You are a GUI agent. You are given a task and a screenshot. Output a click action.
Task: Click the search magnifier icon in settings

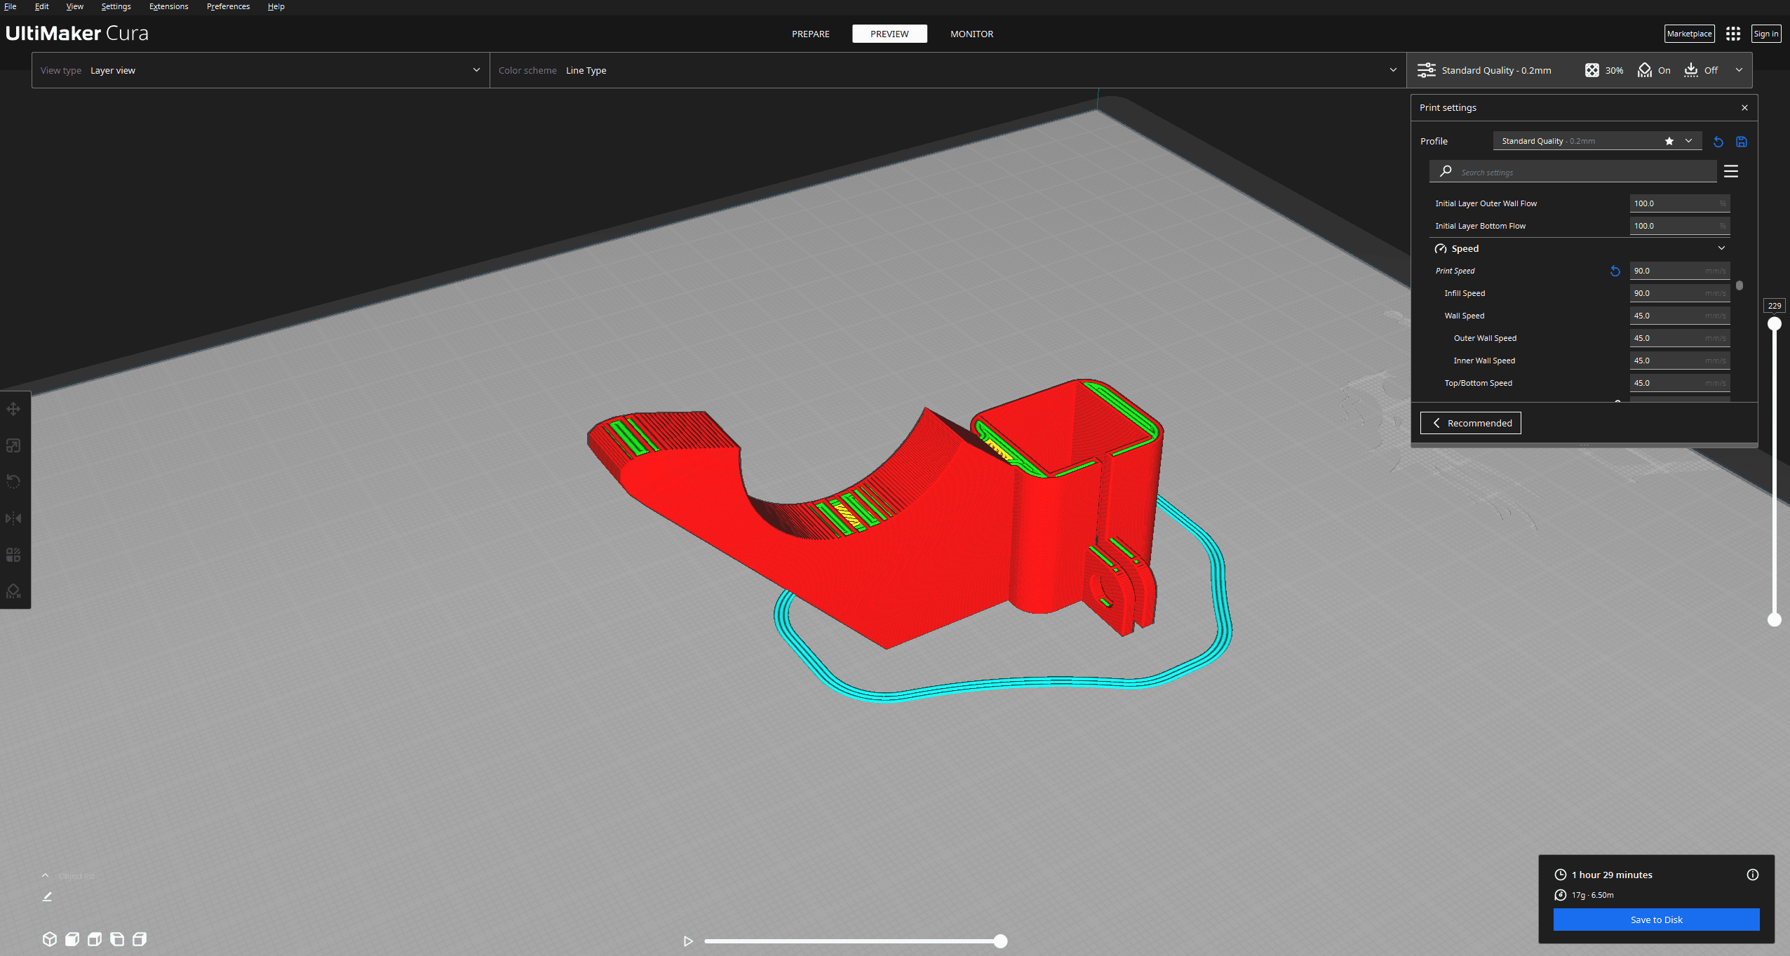1446,171
